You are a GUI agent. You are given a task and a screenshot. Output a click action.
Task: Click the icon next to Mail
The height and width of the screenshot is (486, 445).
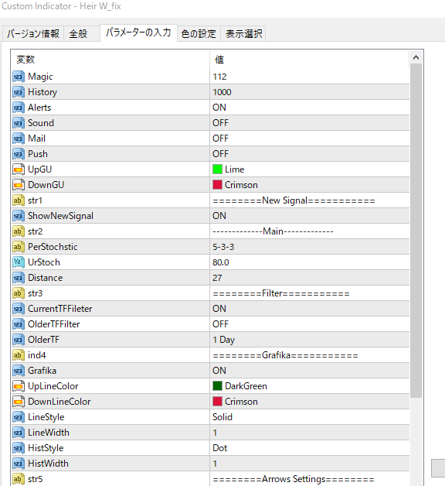coord(19,139)
